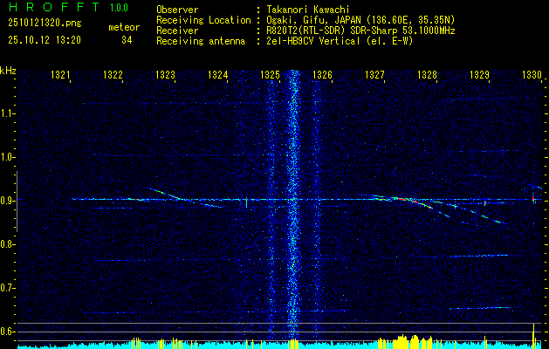
Task: Click the R820T2(RTL-SDR) receiver text
Action: pyautogui.click(x=360, y=31)
